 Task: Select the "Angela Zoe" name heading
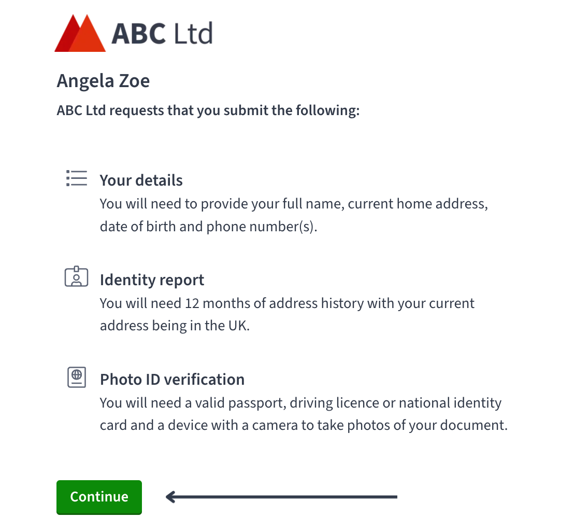(x=103, y=81)
